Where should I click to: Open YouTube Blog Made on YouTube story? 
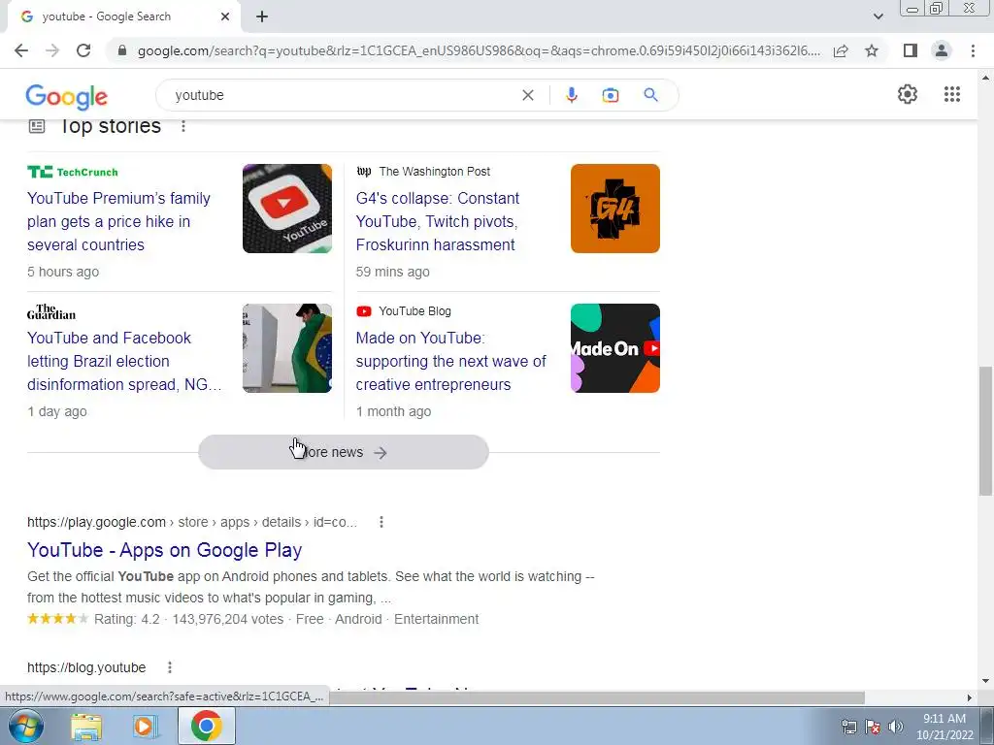point(450,361)
